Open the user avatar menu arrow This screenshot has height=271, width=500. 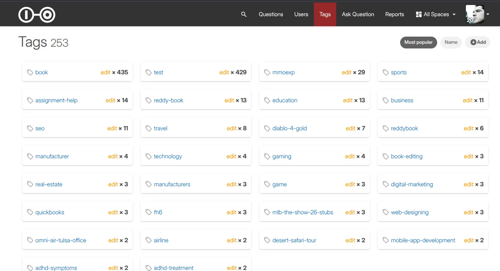tap(487, 14)
